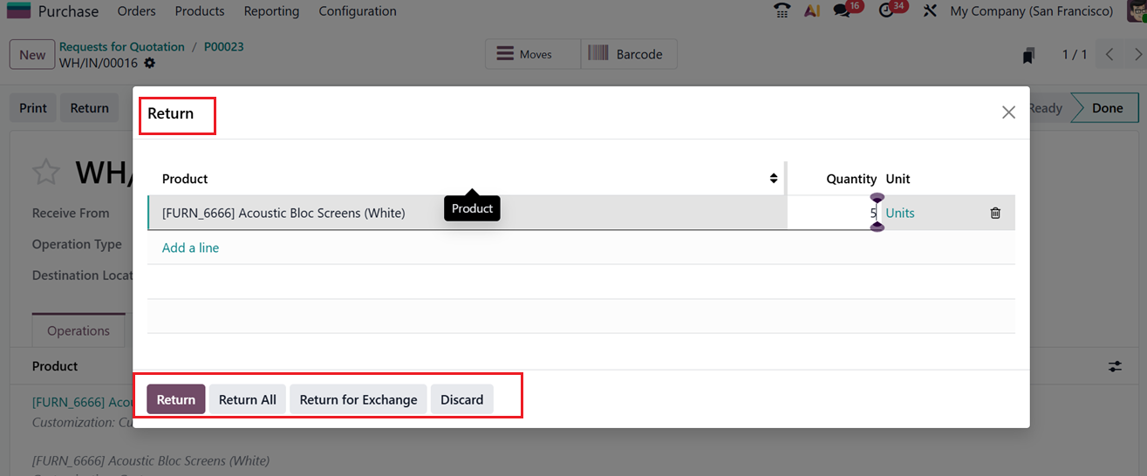Click the Operation Type label
The height and width of the screenshot is (476, 1147).
point(77,244)
